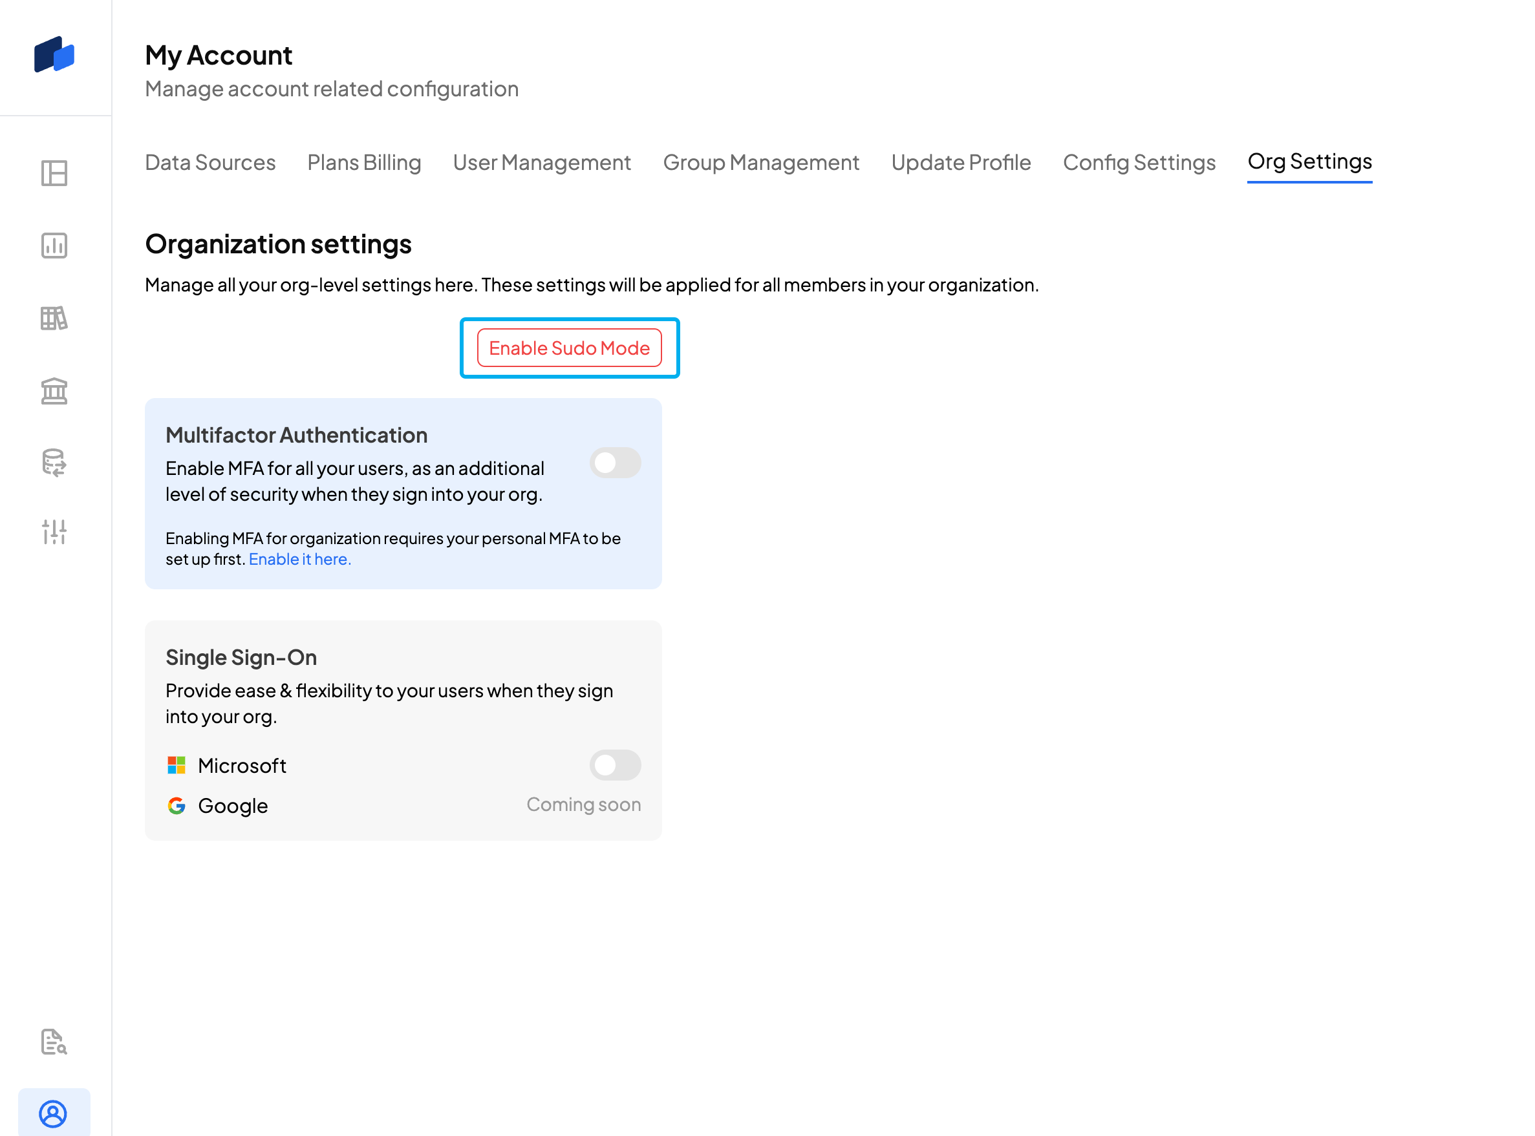Open the dashboard layout sidebar icon
Viewport: 1535px width, 1136px height.
coord(54,173)
